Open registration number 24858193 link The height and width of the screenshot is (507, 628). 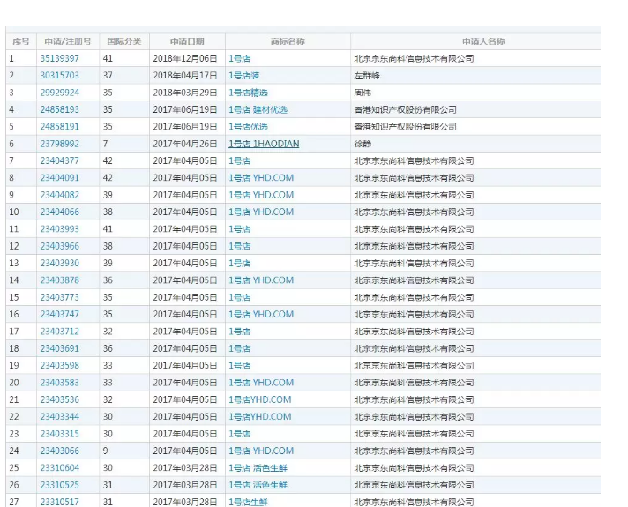[x=59, y=109]
